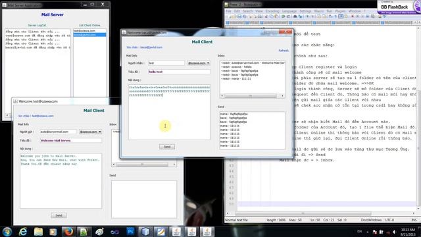This screenshot has width=421, height=237.
Task: Select 'auto@servermail.com - Welcome' row in bacsi Inbox
Action: pos(253,63)
